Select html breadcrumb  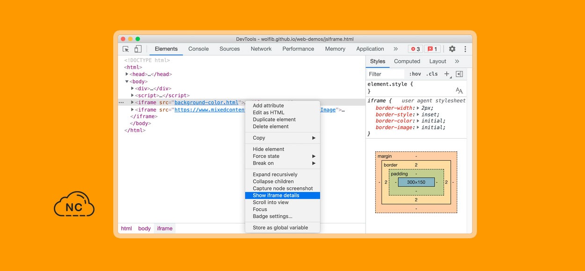click(126, 228)
